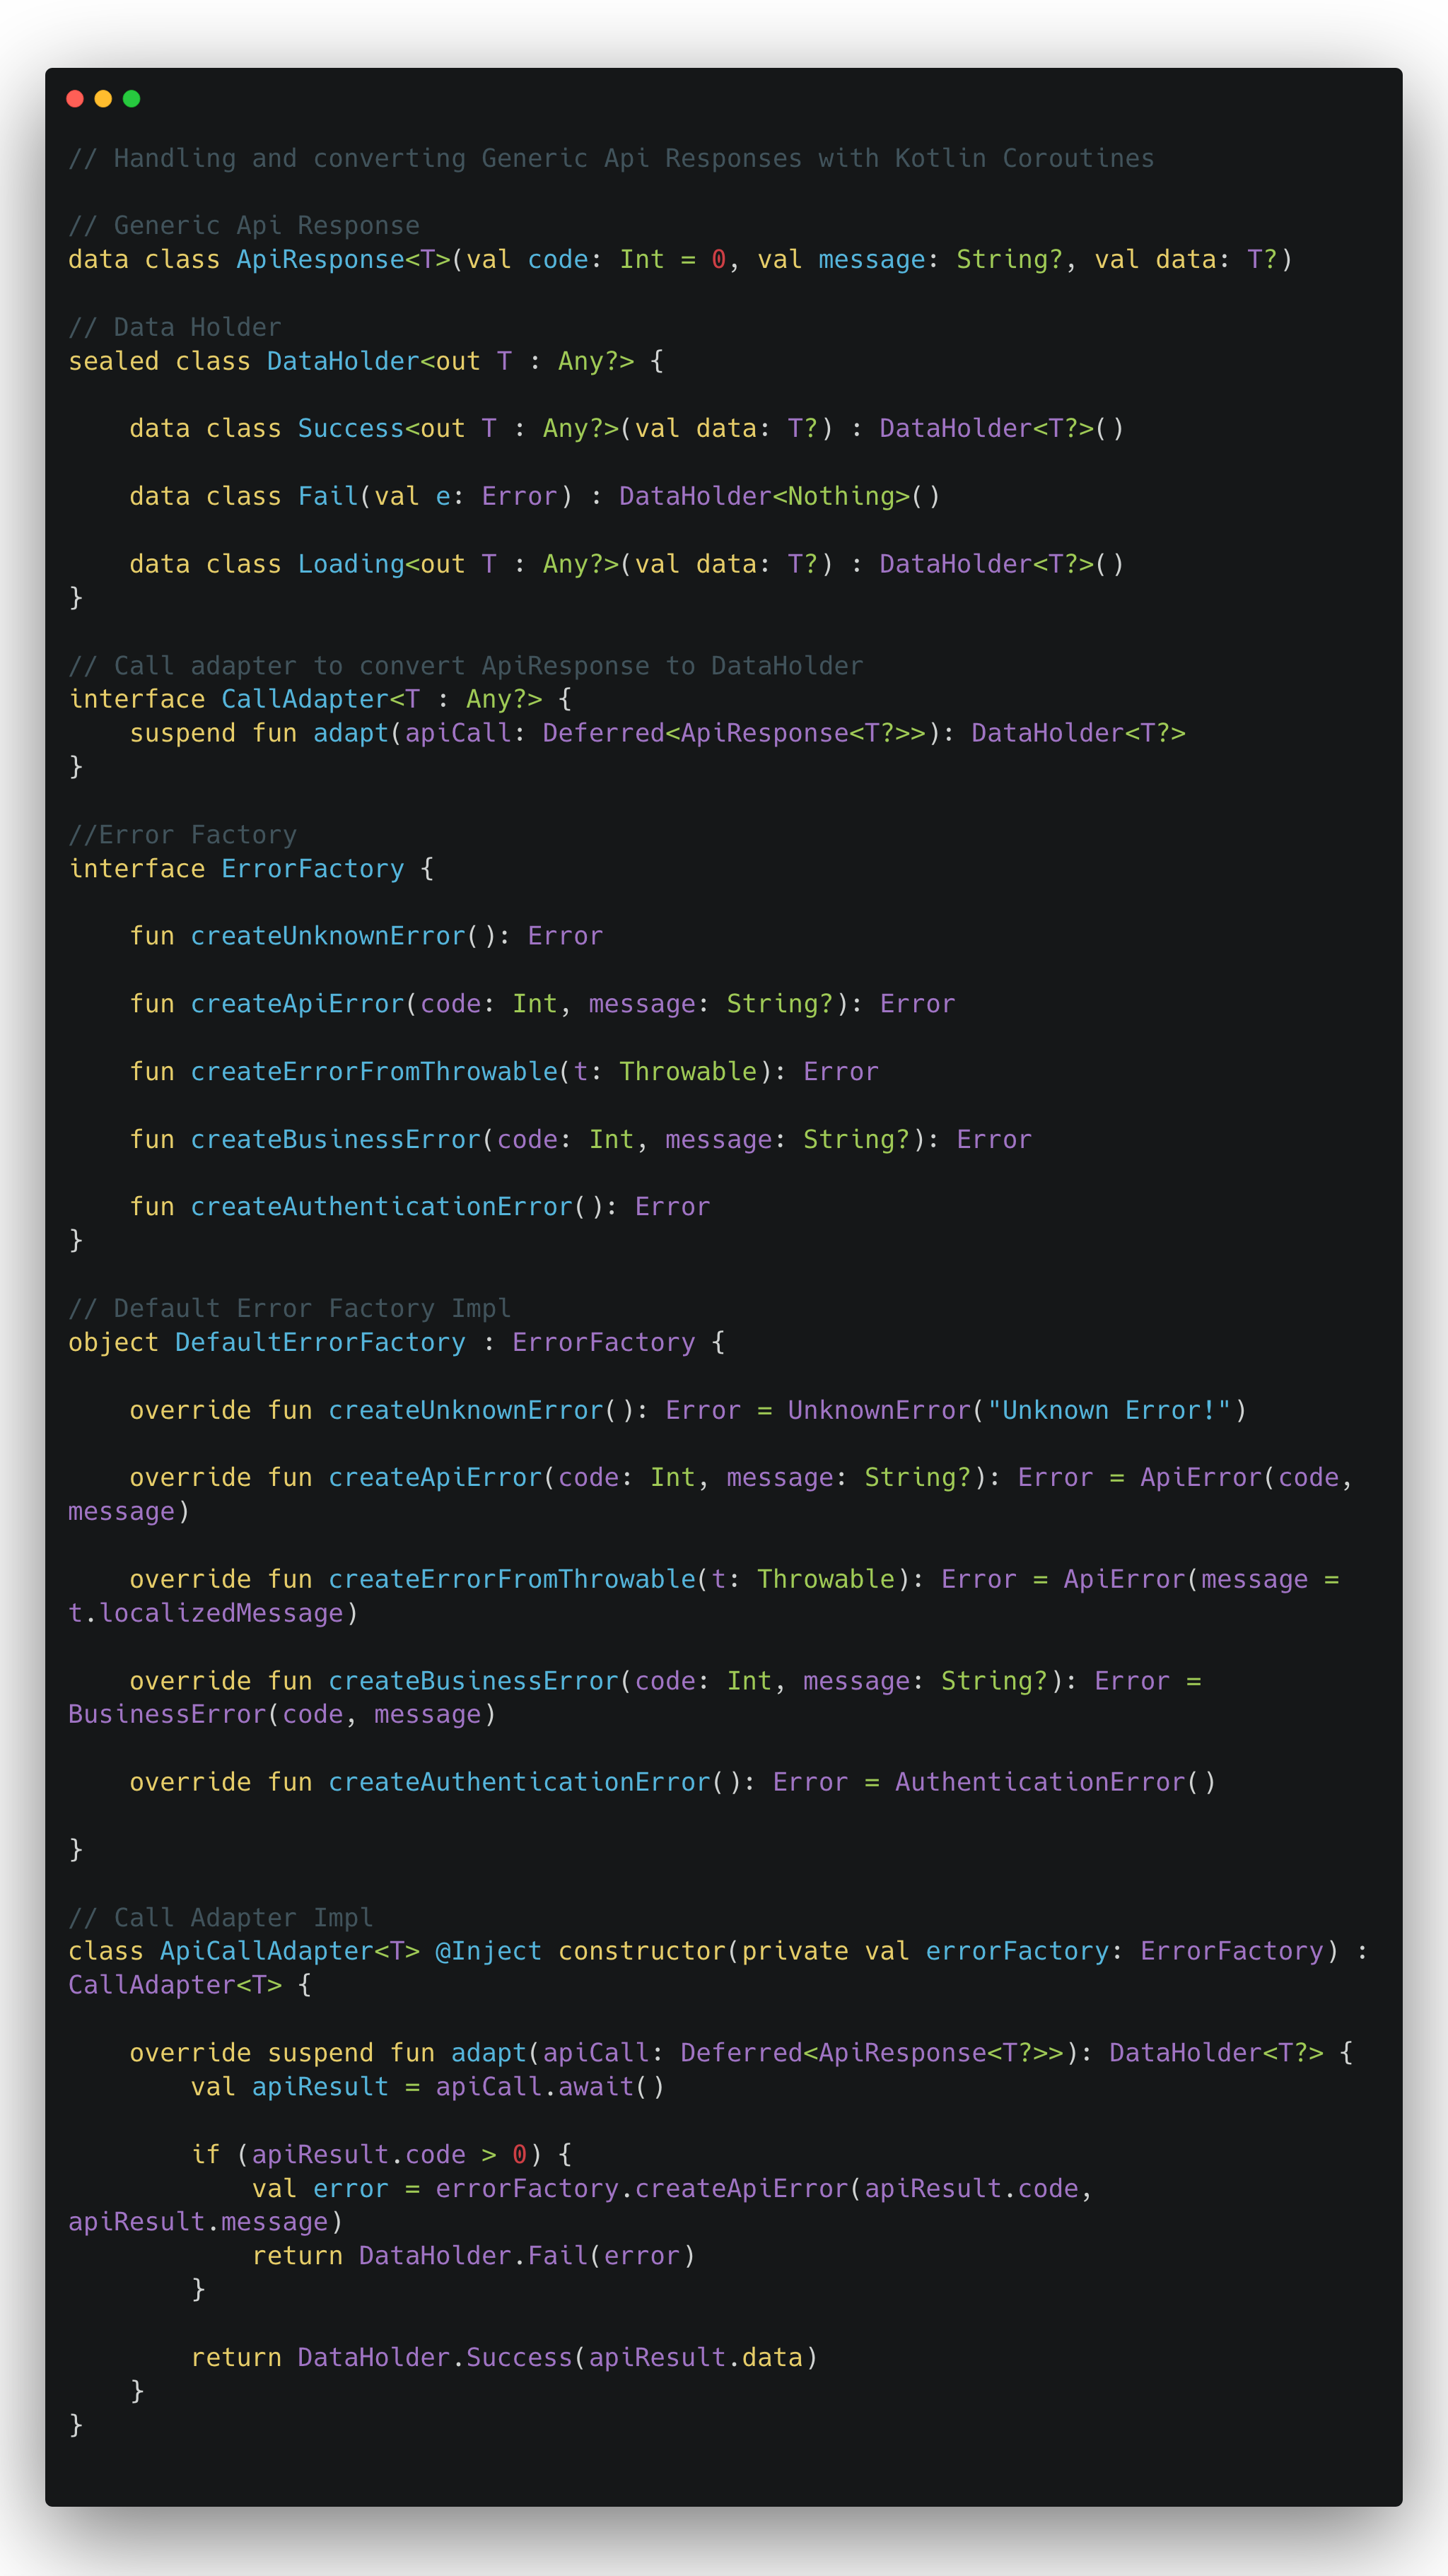
Task: Click the Loading data class name
Action: (351, 564)
